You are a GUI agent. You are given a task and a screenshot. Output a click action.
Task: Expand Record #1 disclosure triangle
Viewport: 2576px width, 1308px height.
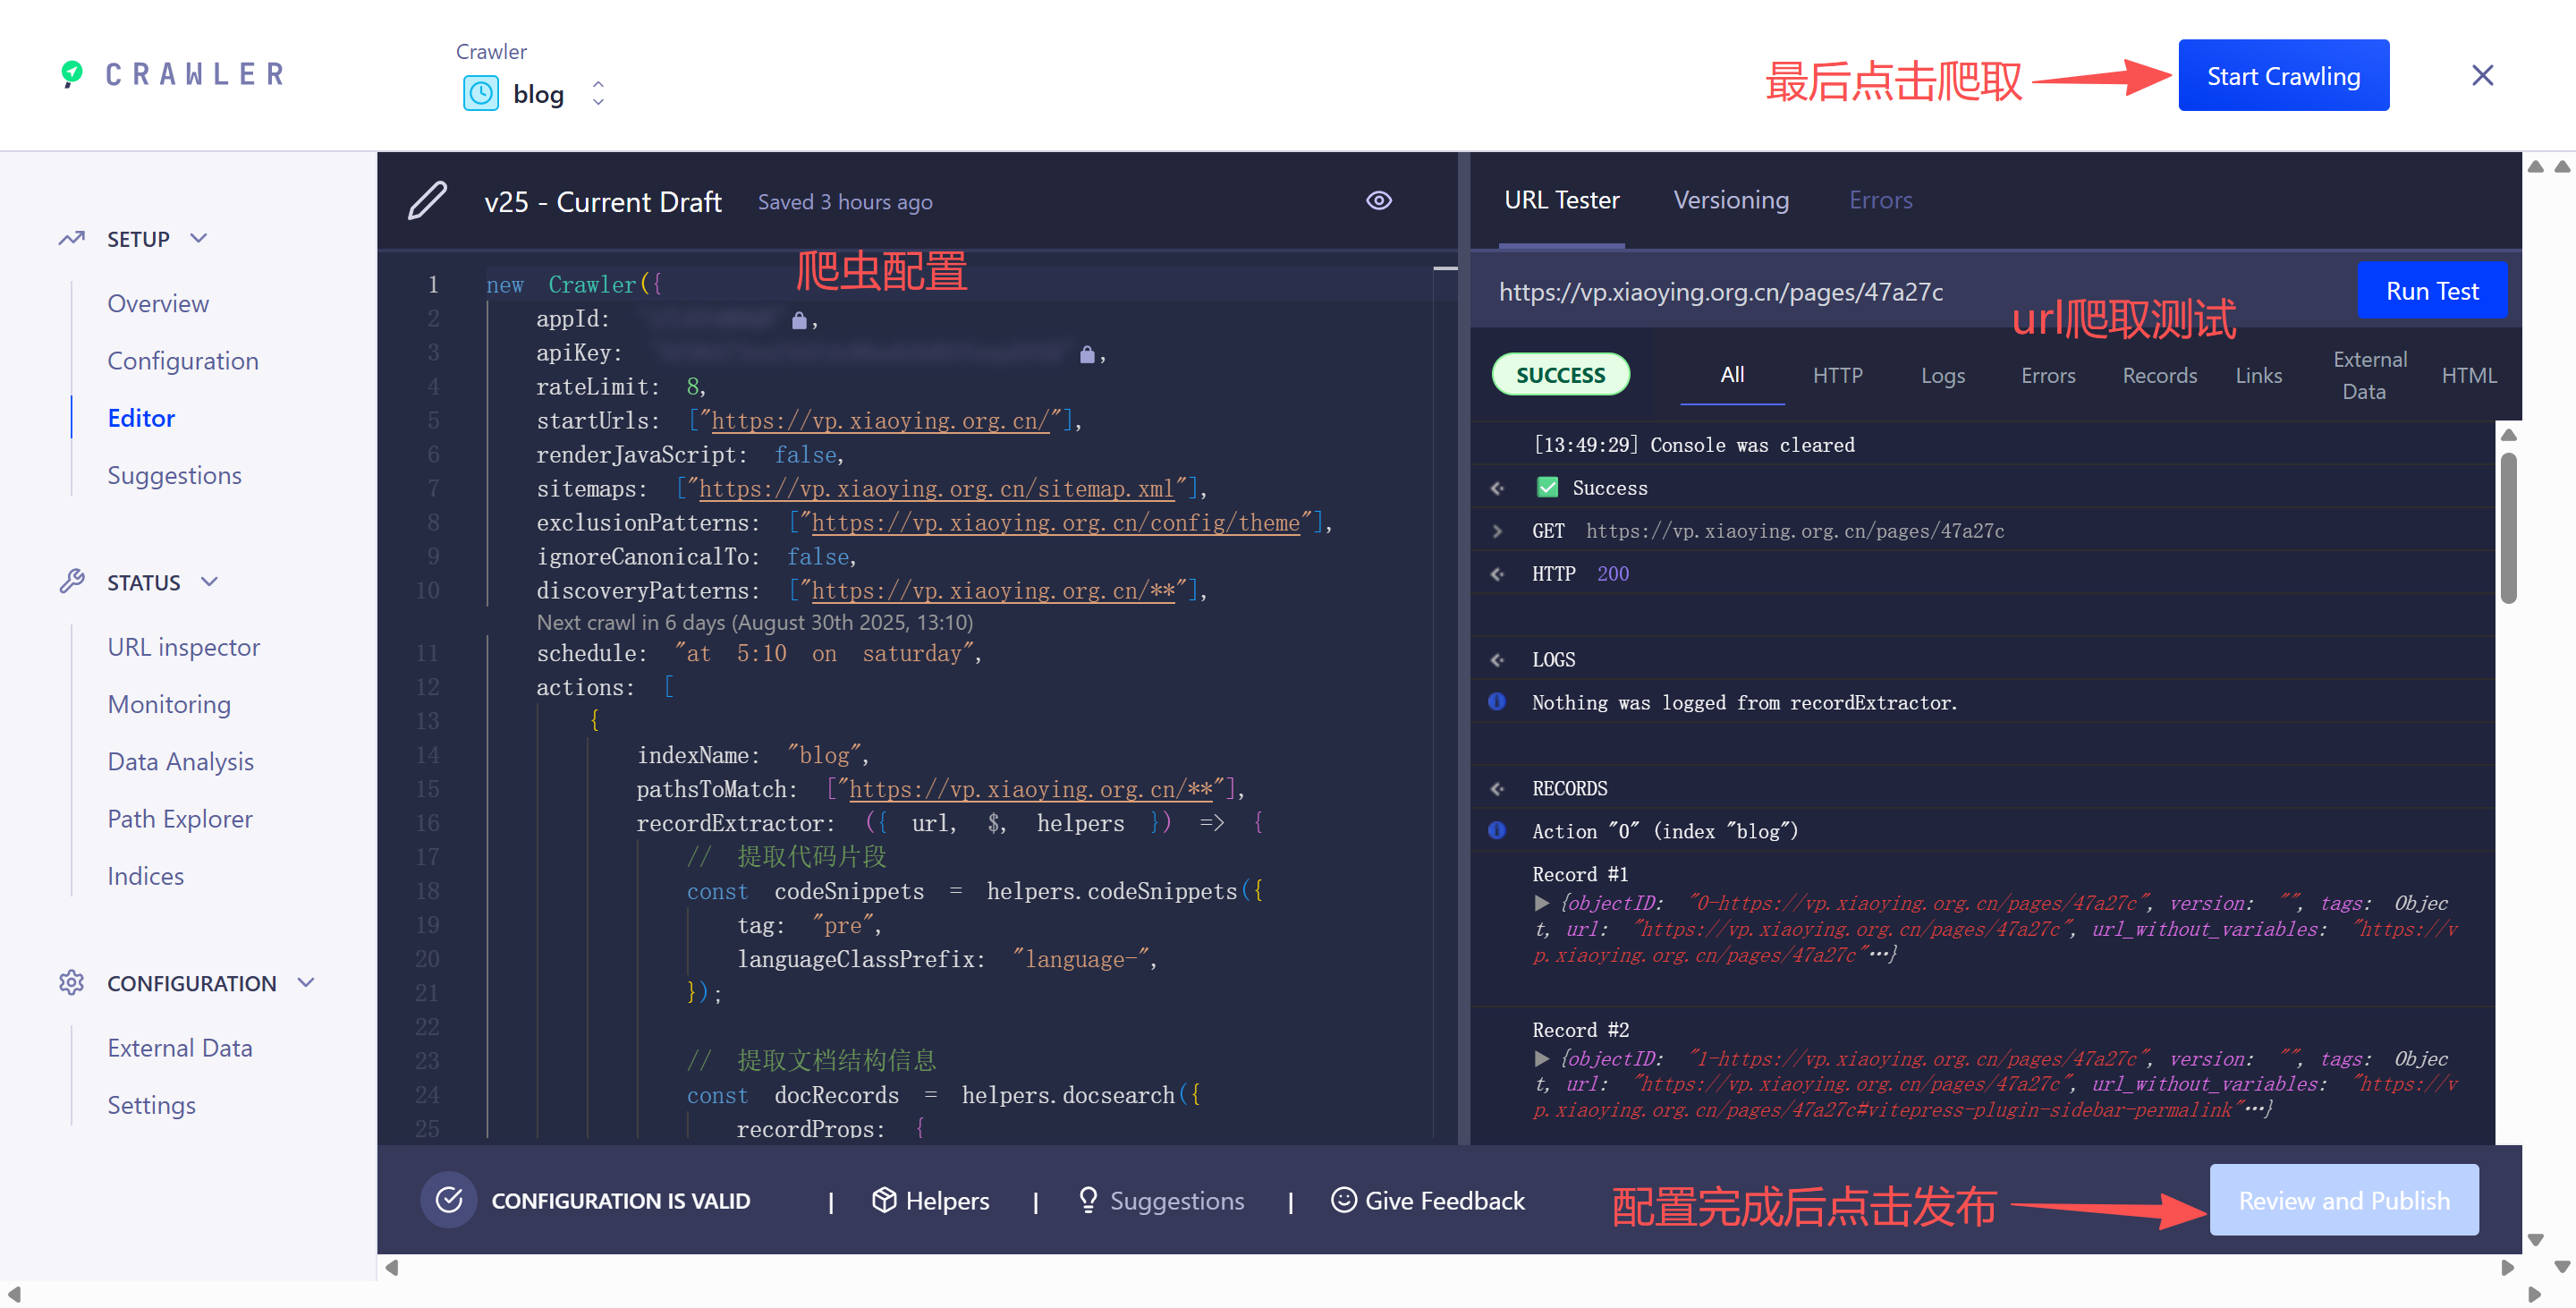coord(1541,903)
